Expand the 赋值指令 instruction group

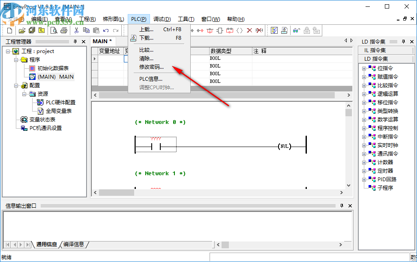coord(364,77)
